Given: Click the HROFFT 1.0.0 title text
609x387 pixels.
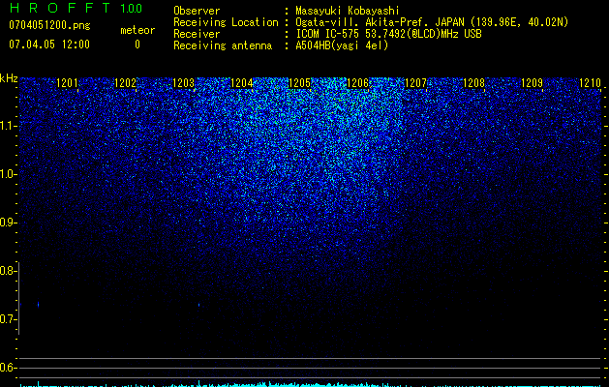Looking at the screenshot, I should 76,8.
